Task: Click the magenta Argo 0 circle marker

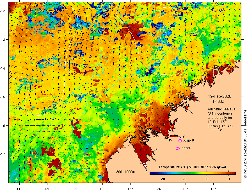Action: tap(180, 141)
